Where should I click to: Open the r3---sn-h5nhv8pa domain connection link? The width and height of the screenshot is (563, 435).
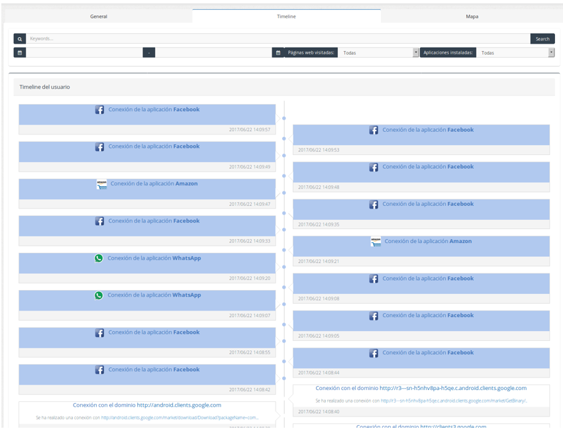pyautogui.click(x=421, y=389)
